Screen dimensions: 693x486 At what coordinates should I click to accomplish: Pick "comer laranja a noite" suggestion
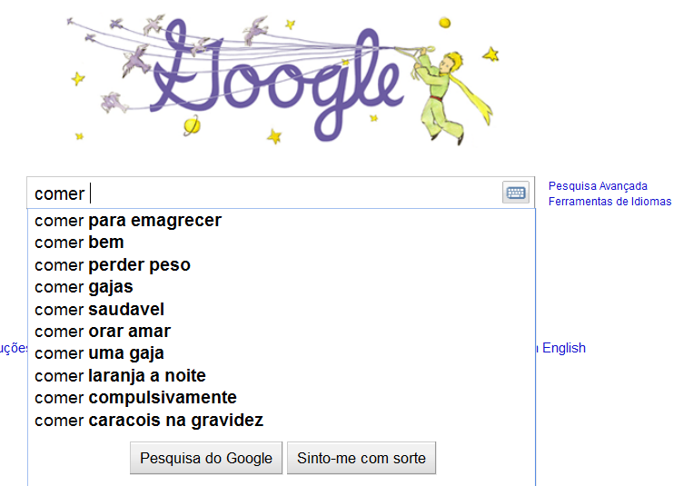click(x=120, y=376)
